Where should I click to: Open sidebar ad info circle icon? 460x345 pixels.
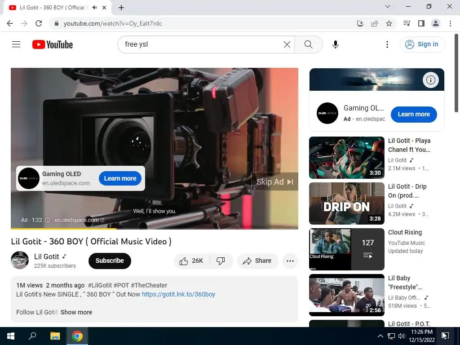430,80
